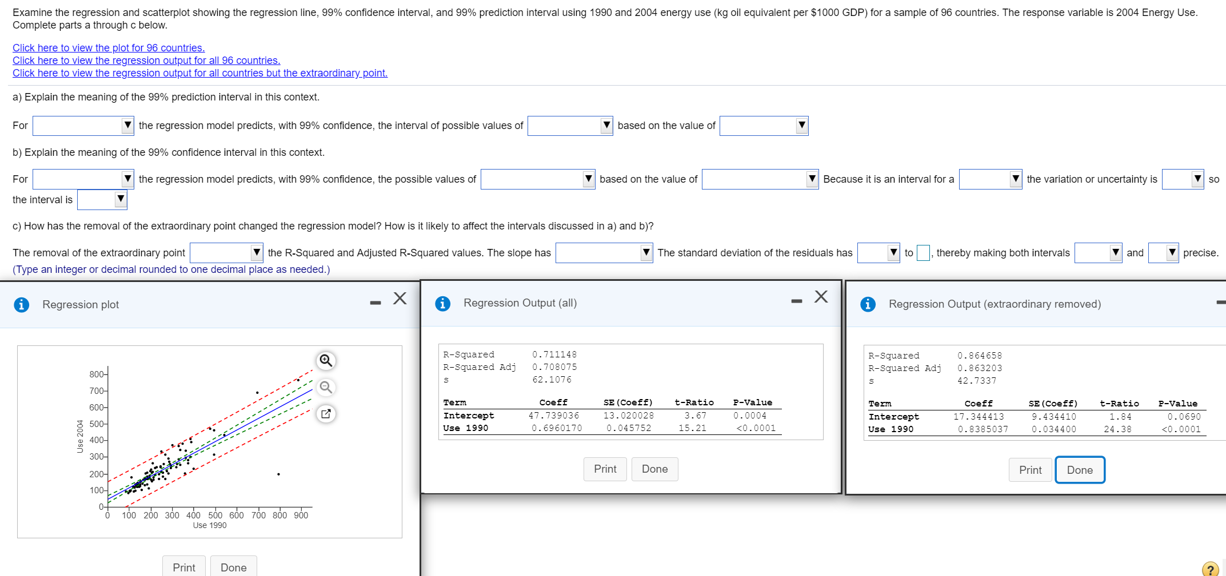
Task: Open the link to view the plot for 96 countries
Action: click(x=109, y=48)
